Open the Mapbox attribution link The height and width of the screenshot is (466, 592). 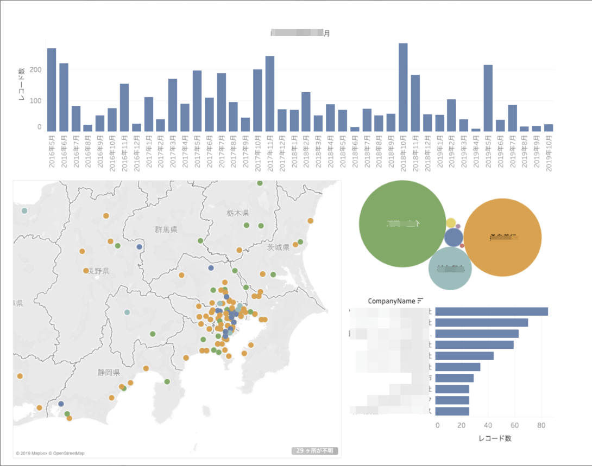point(32,453)
